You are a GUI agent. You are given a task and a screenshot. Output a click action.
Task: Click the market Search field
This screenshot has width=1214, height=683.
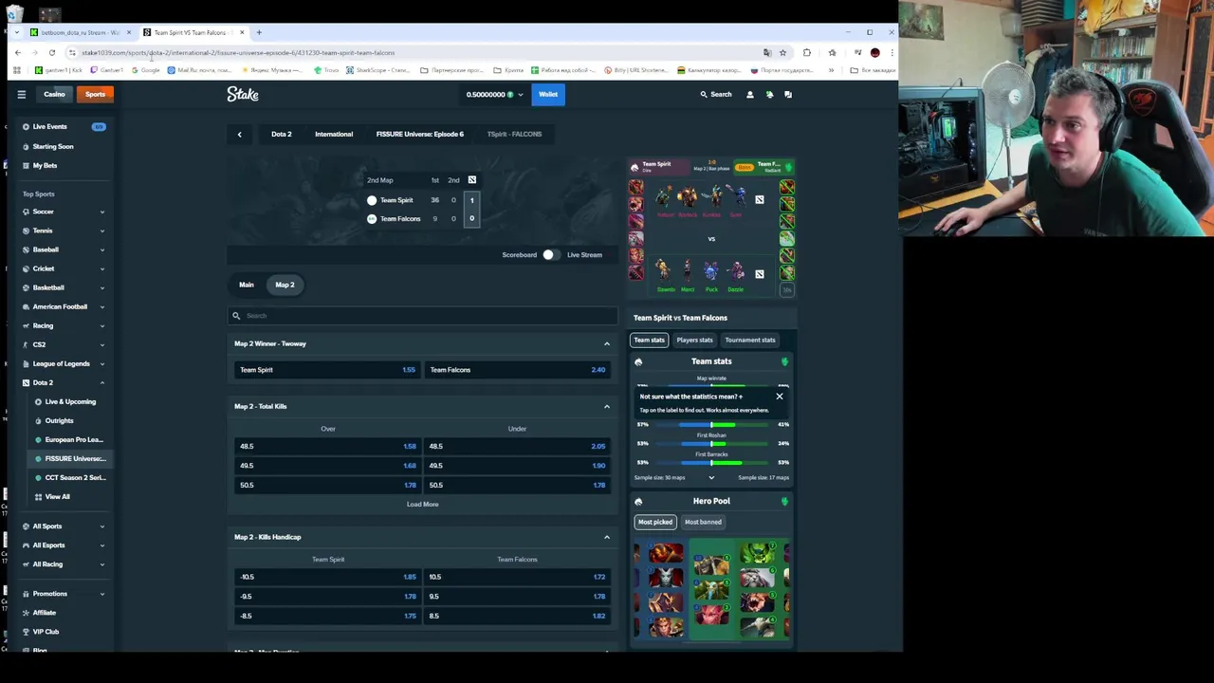pyautogui.click(x=423, y=316)
